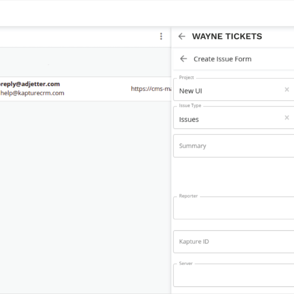Select the Server field label
This screenshot has width=294, height=294.
pyautogui.click(x=186, y=263)
